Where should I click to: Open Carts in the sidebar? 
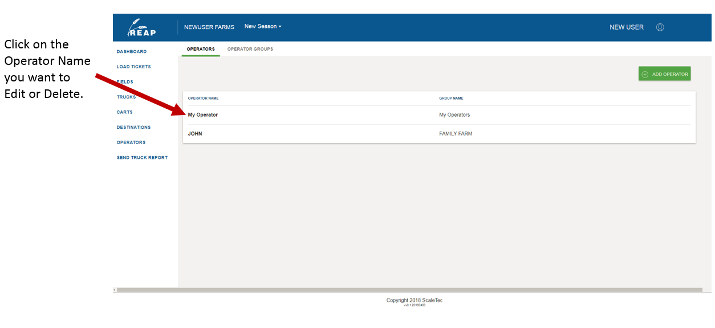coord(125,112)
